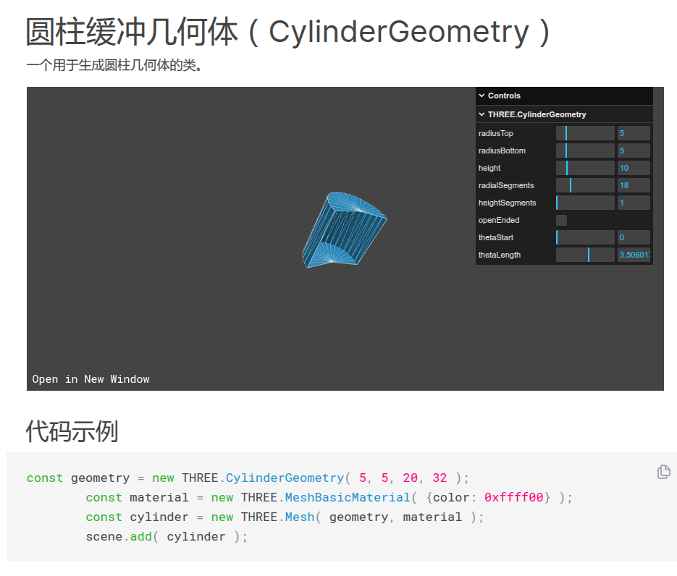677x576 pixels.
Task: Click the radialSegments slider
Action: (585, 185)
